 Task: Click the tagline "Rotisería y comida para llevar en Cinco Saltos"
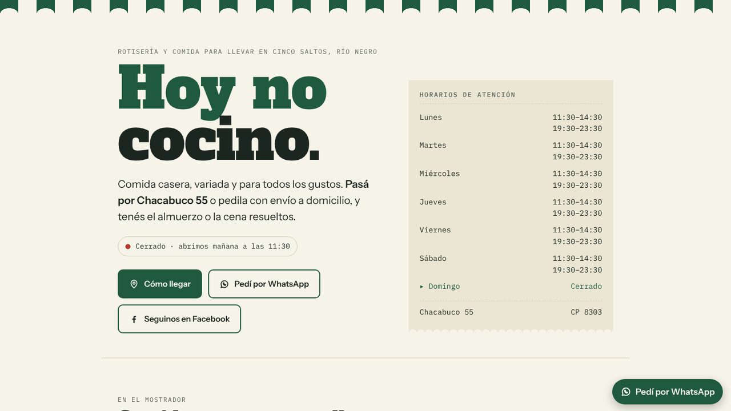tap(224, 51)
